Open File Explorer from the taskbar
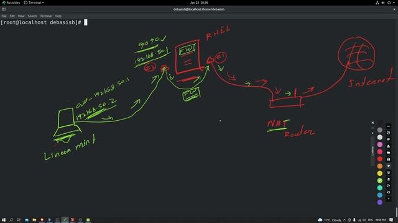Image resolution: width=398 pixels, height=223 pixels. [34, 220]
